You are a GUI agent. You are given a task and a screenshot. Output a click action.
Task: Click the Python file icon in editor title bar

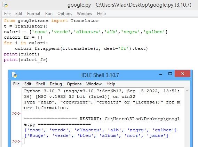click(5, 5)
